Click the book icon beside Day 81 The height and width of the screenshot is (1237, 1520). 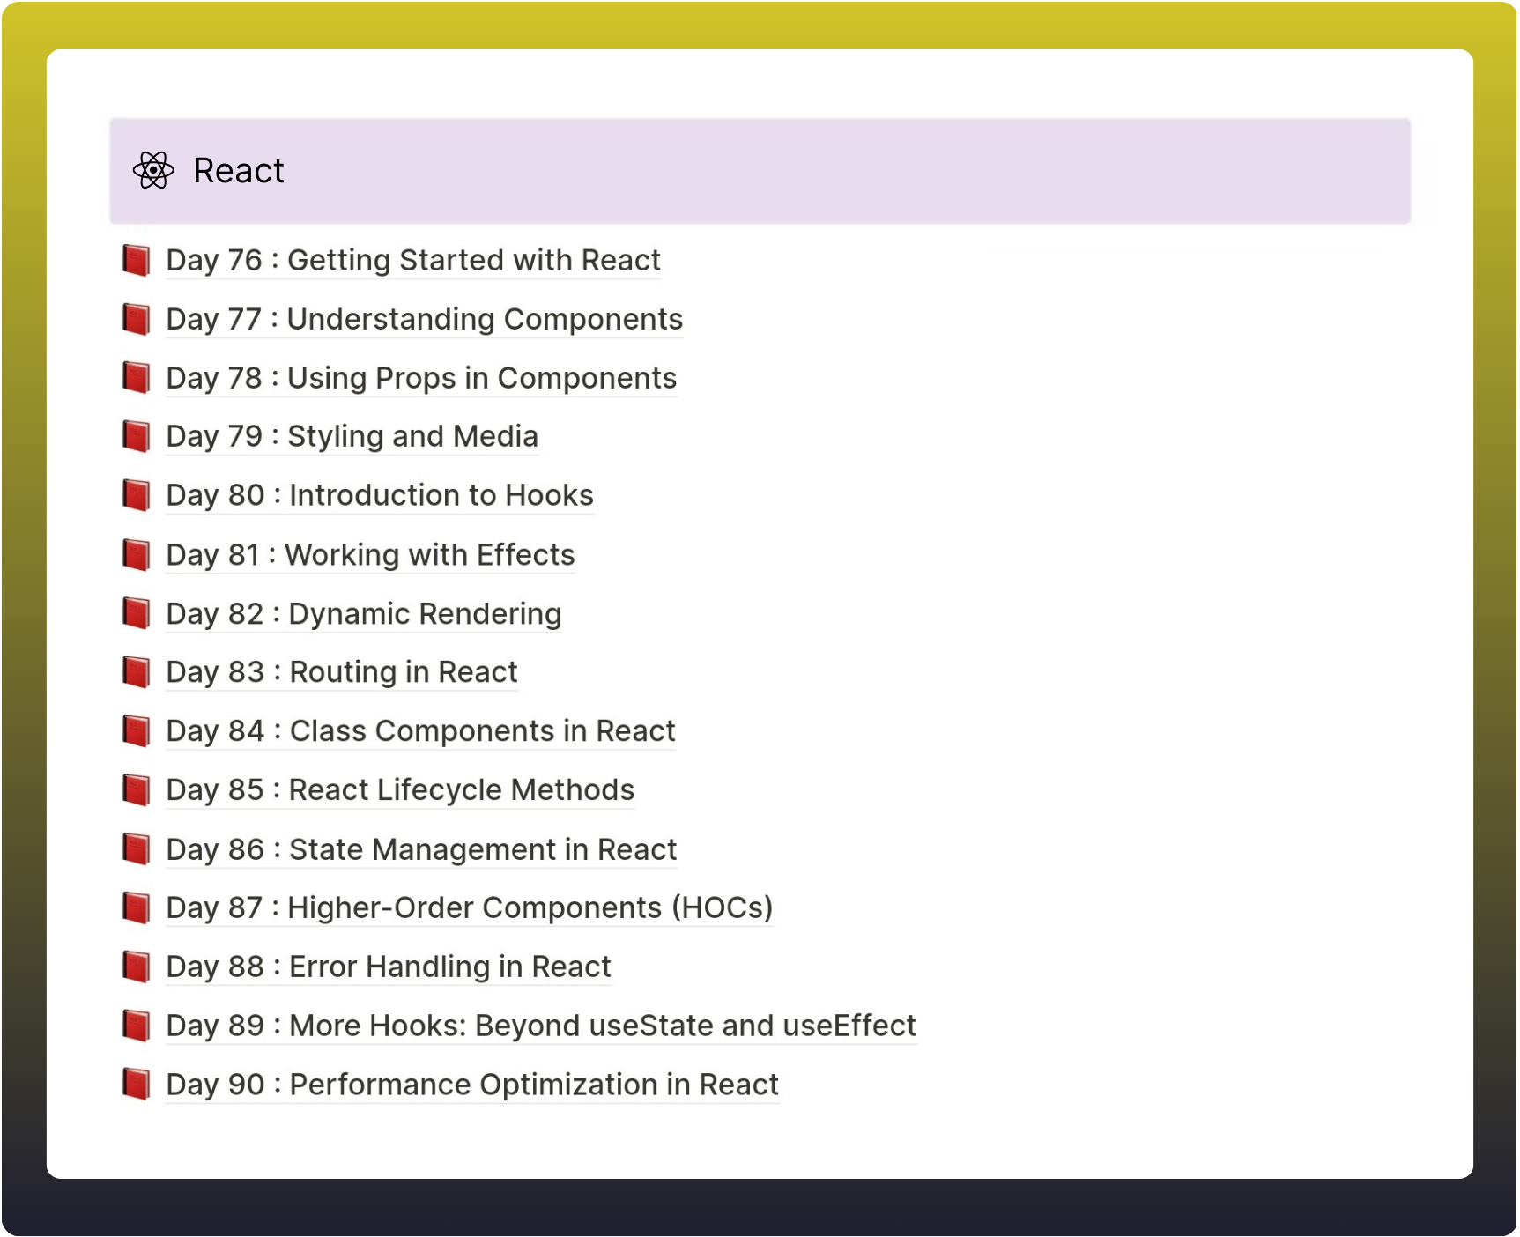click(137, 555)
